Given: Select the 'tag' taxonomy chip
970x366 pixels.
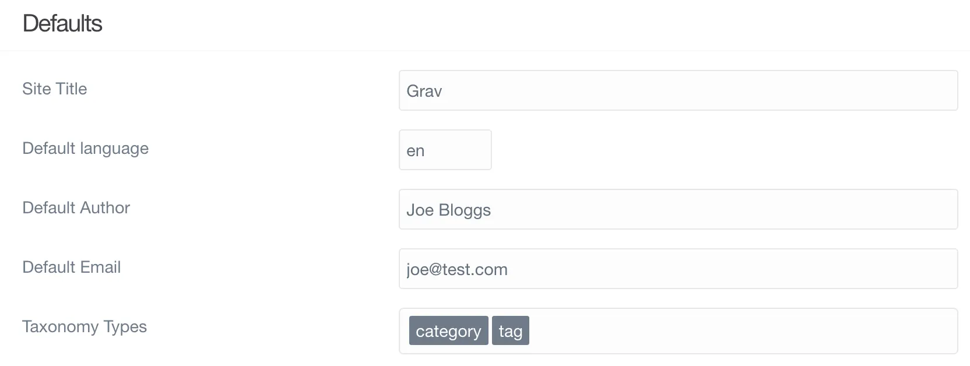Looking at the screenshot, I should pos(511,330).
